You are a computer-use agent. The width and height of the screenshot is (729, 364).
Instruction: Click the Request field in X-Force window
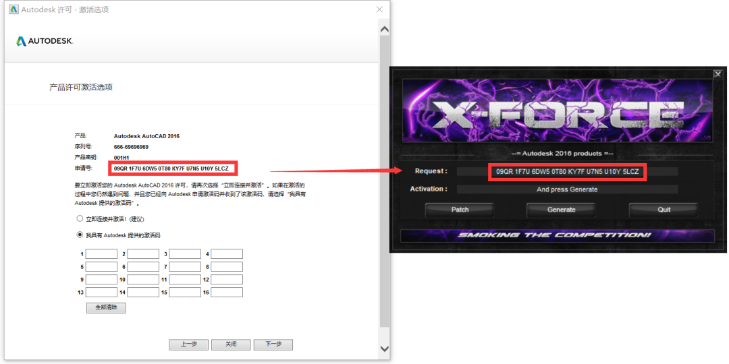click(567, 172)
